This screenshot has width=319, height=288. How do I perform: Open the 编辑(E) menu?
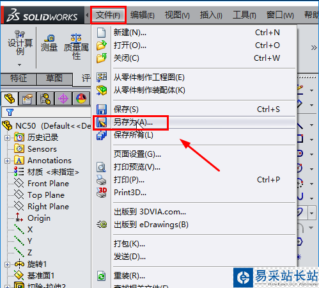pyautogui.click(x=143, y=15)
